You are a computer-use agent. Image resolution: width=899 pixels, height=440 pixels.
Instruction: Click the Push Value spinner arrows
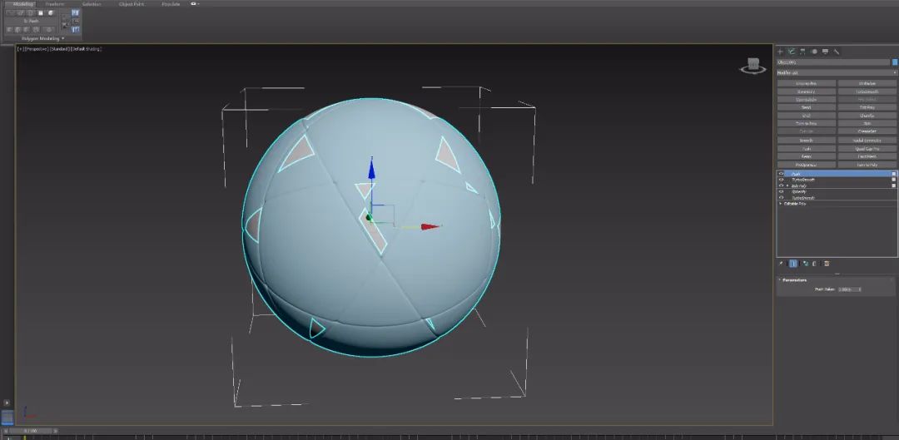(x=859, y=289)
